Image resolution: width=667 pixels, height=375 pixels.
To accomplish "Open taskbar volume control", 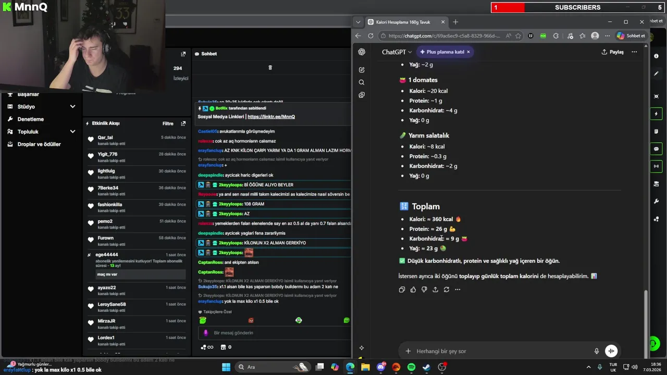I will click(635, 367).
